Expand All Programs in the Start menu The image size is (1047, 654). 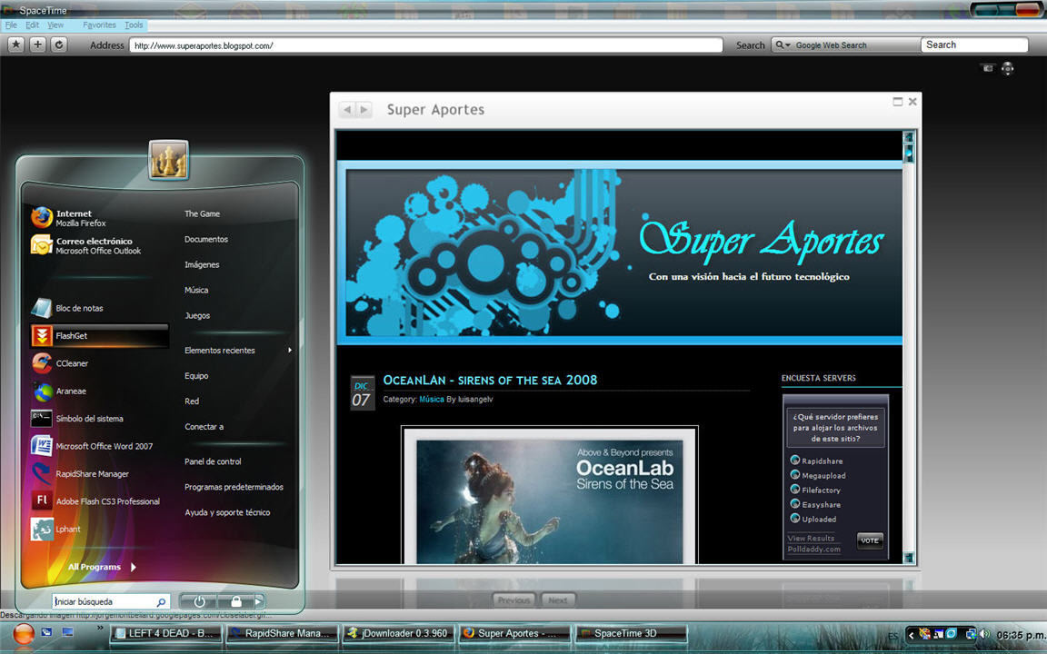pos(102,567)
